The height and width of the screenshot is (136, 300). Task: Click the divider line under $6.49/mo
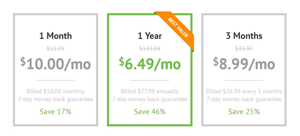point(150,80)
